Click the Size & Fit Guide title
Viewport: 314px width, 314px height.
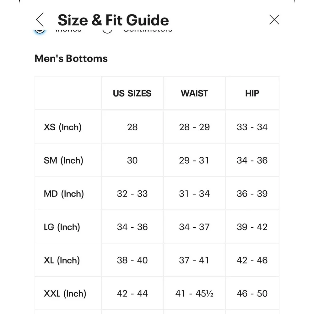click(x=113, y=20)
